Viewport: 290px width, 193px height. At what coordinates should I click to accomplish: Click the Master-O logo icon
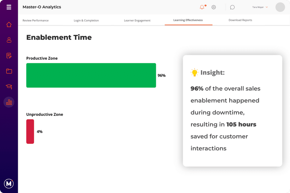click(9, 183)
